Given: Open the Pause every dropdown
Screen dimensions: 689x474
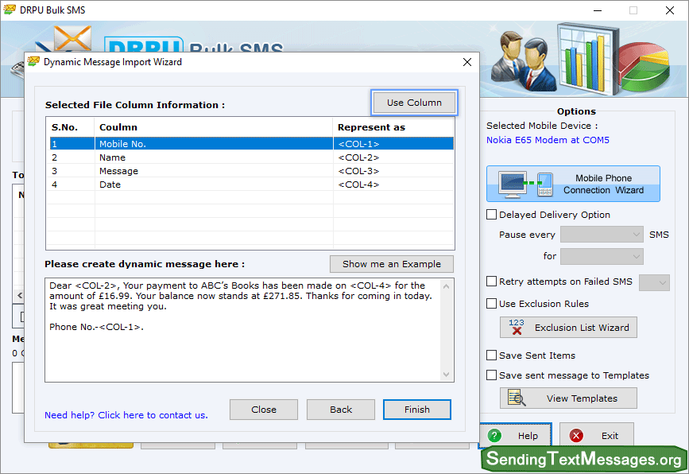Looking at the screenshot, I should coord(602,235).
